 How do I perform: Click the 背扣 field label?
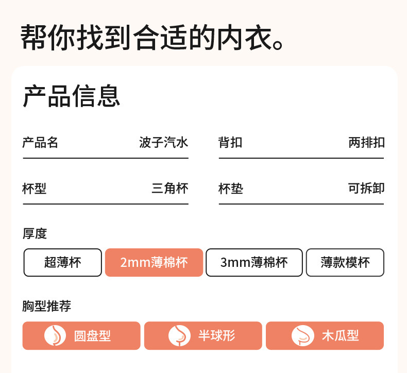click(230, 143)
